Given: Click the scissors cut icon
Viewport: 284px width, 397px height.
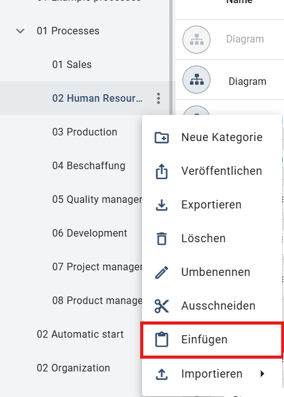Looking at the screenshot, I should point(162,306).
